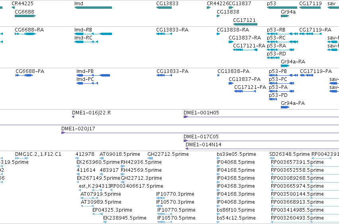
Task: Select transcript CG13837-RA
Action: point(231,42)
